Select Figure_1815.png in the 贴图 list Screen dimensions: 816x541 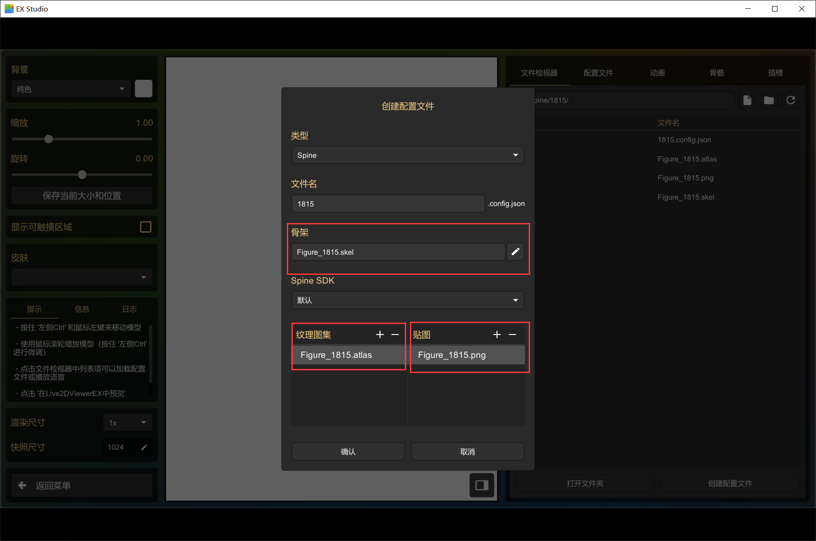coord(467,355)
